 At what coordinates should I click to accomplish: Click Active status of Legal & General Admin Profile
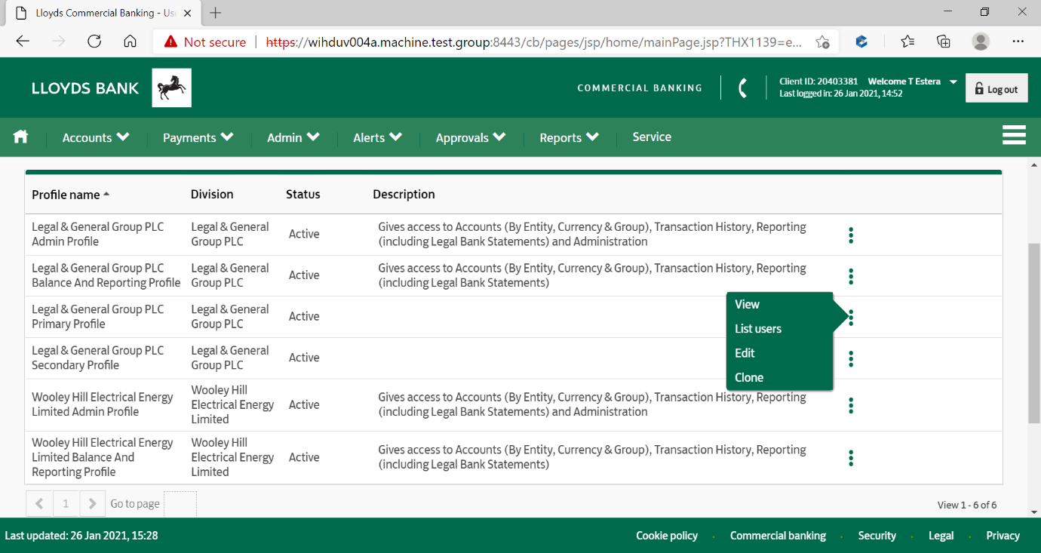pos(304,234)
